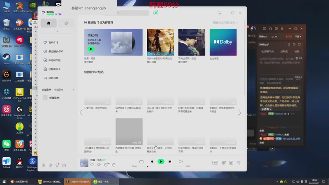The image size is (329, 185).
Task: Click the song progress bar
Action: (x=161, y=166)
